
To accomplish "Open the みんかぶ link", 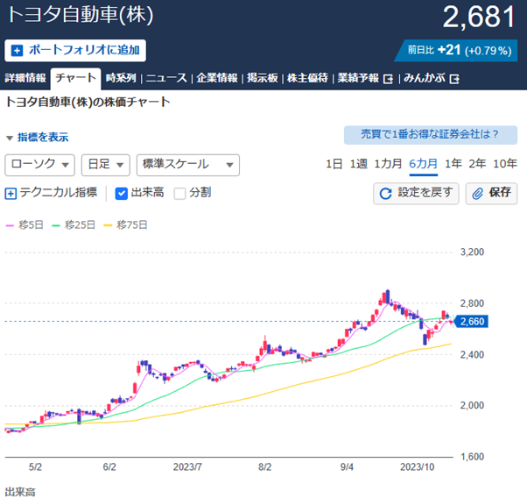I will (432, 78).
